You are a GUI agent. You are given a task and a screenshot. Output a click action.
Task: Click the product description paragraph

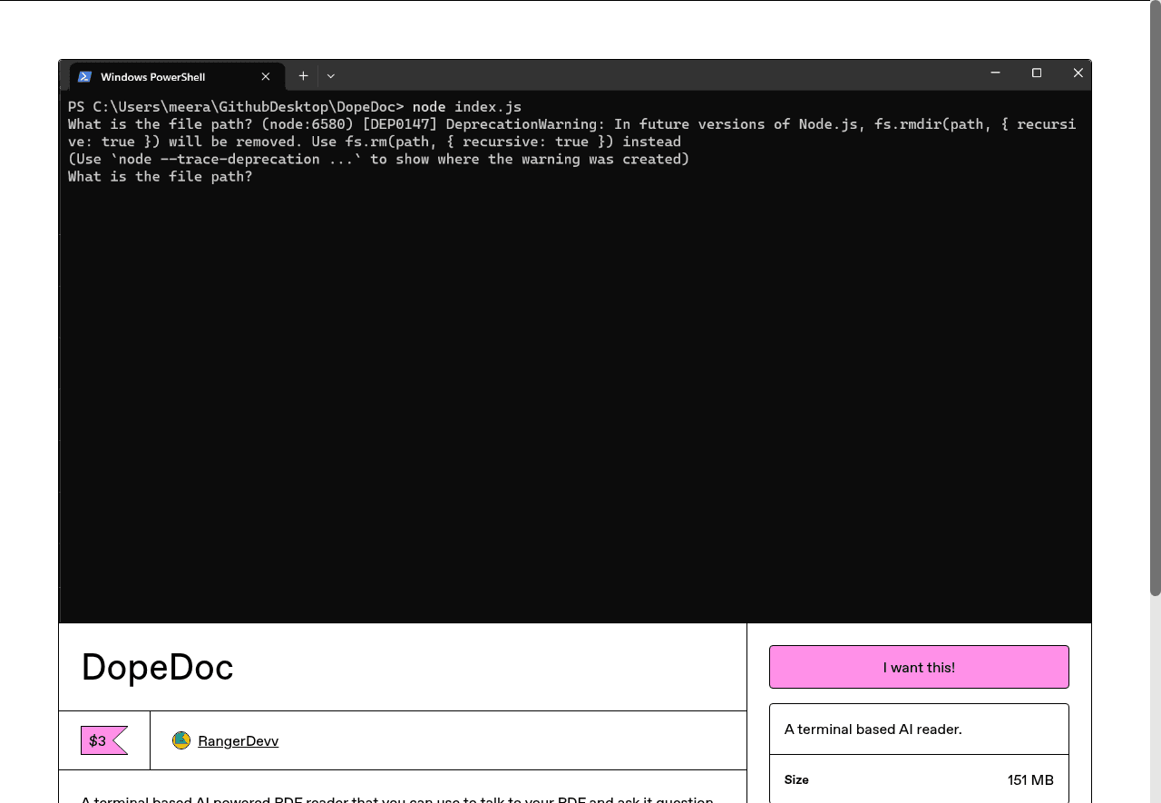(397, 798)
